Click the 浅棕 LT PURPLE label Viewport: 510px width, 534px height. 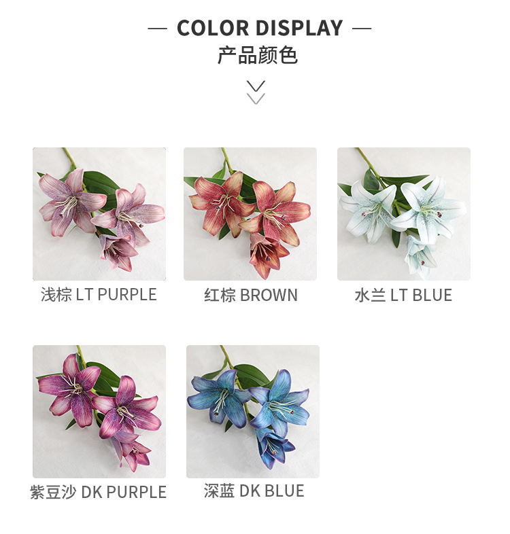pos(99,295)
